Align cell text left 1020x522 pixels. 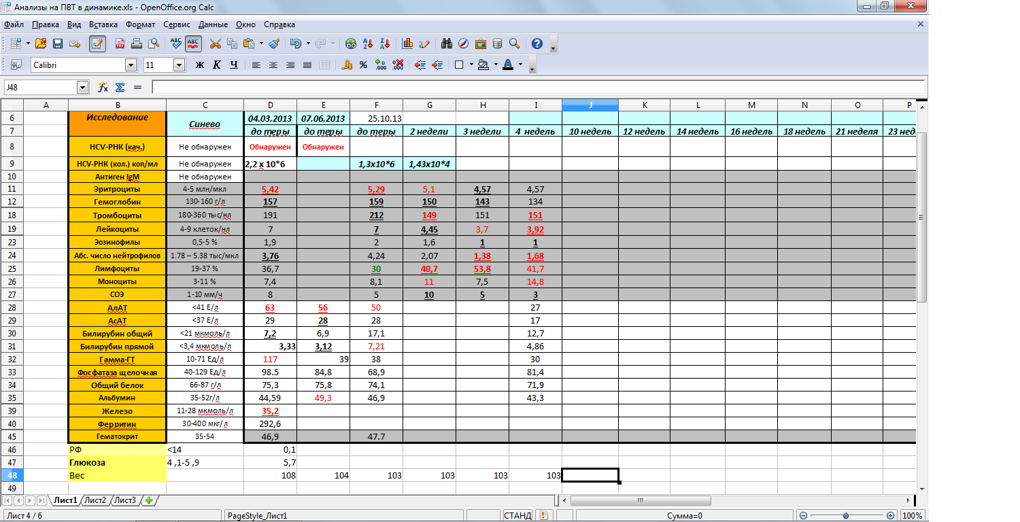(256, 65)
